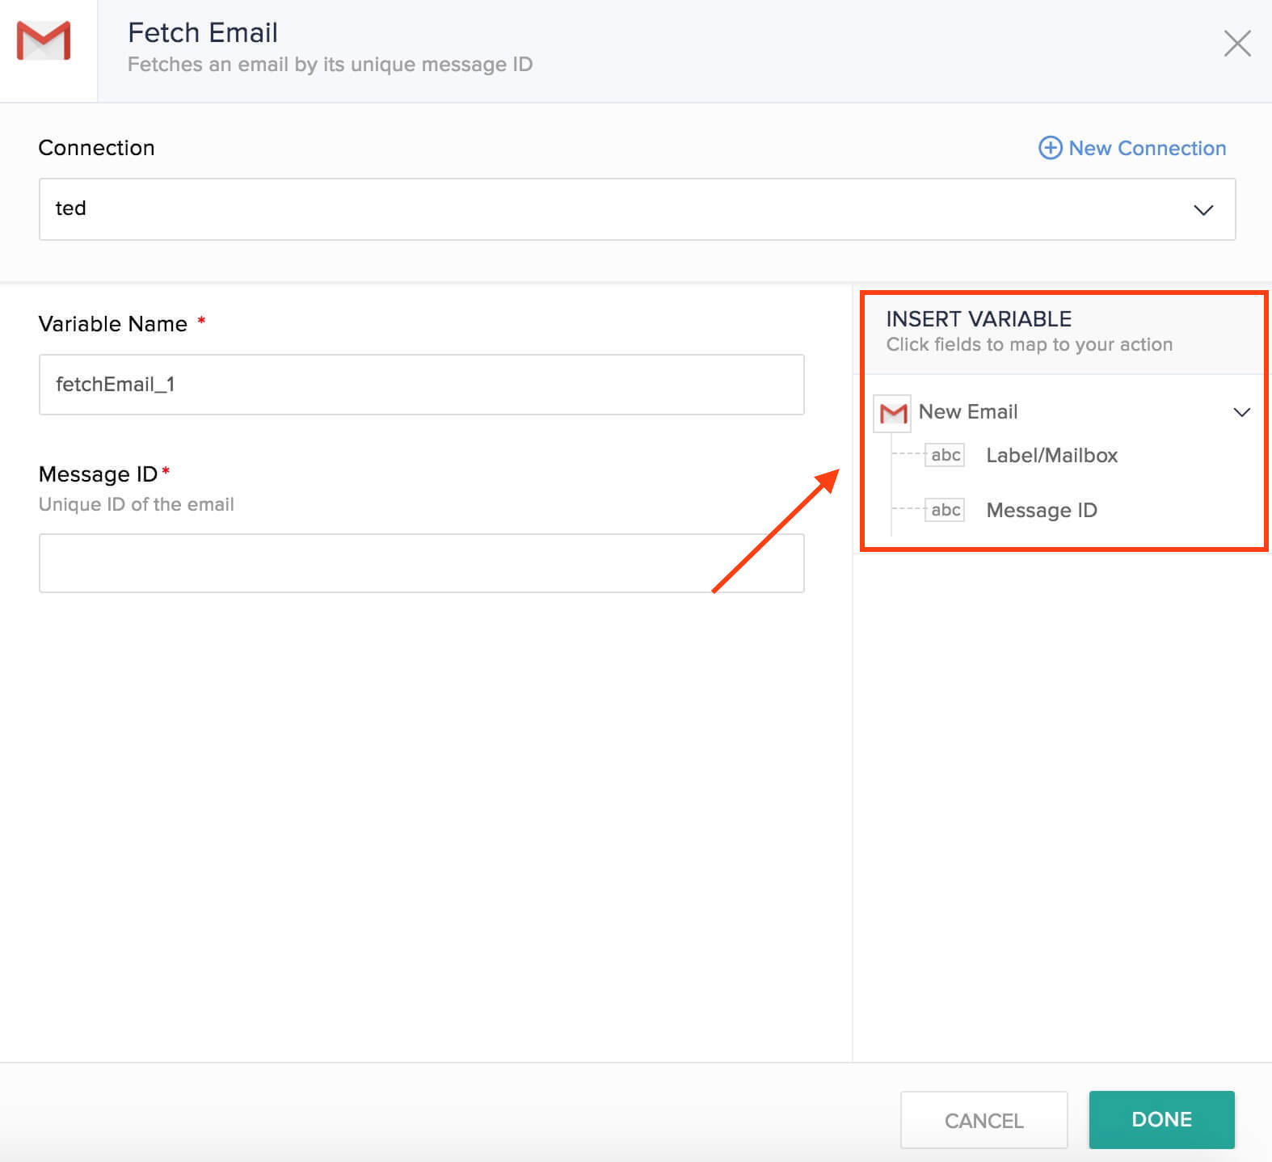
Task: Collapse the New Email variable group chevron
Action: coord(1241,412)
